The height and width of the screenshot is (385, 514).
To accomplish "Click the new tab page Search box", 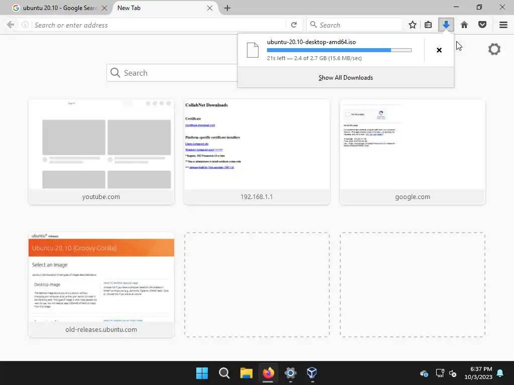I will coord(172,73).
